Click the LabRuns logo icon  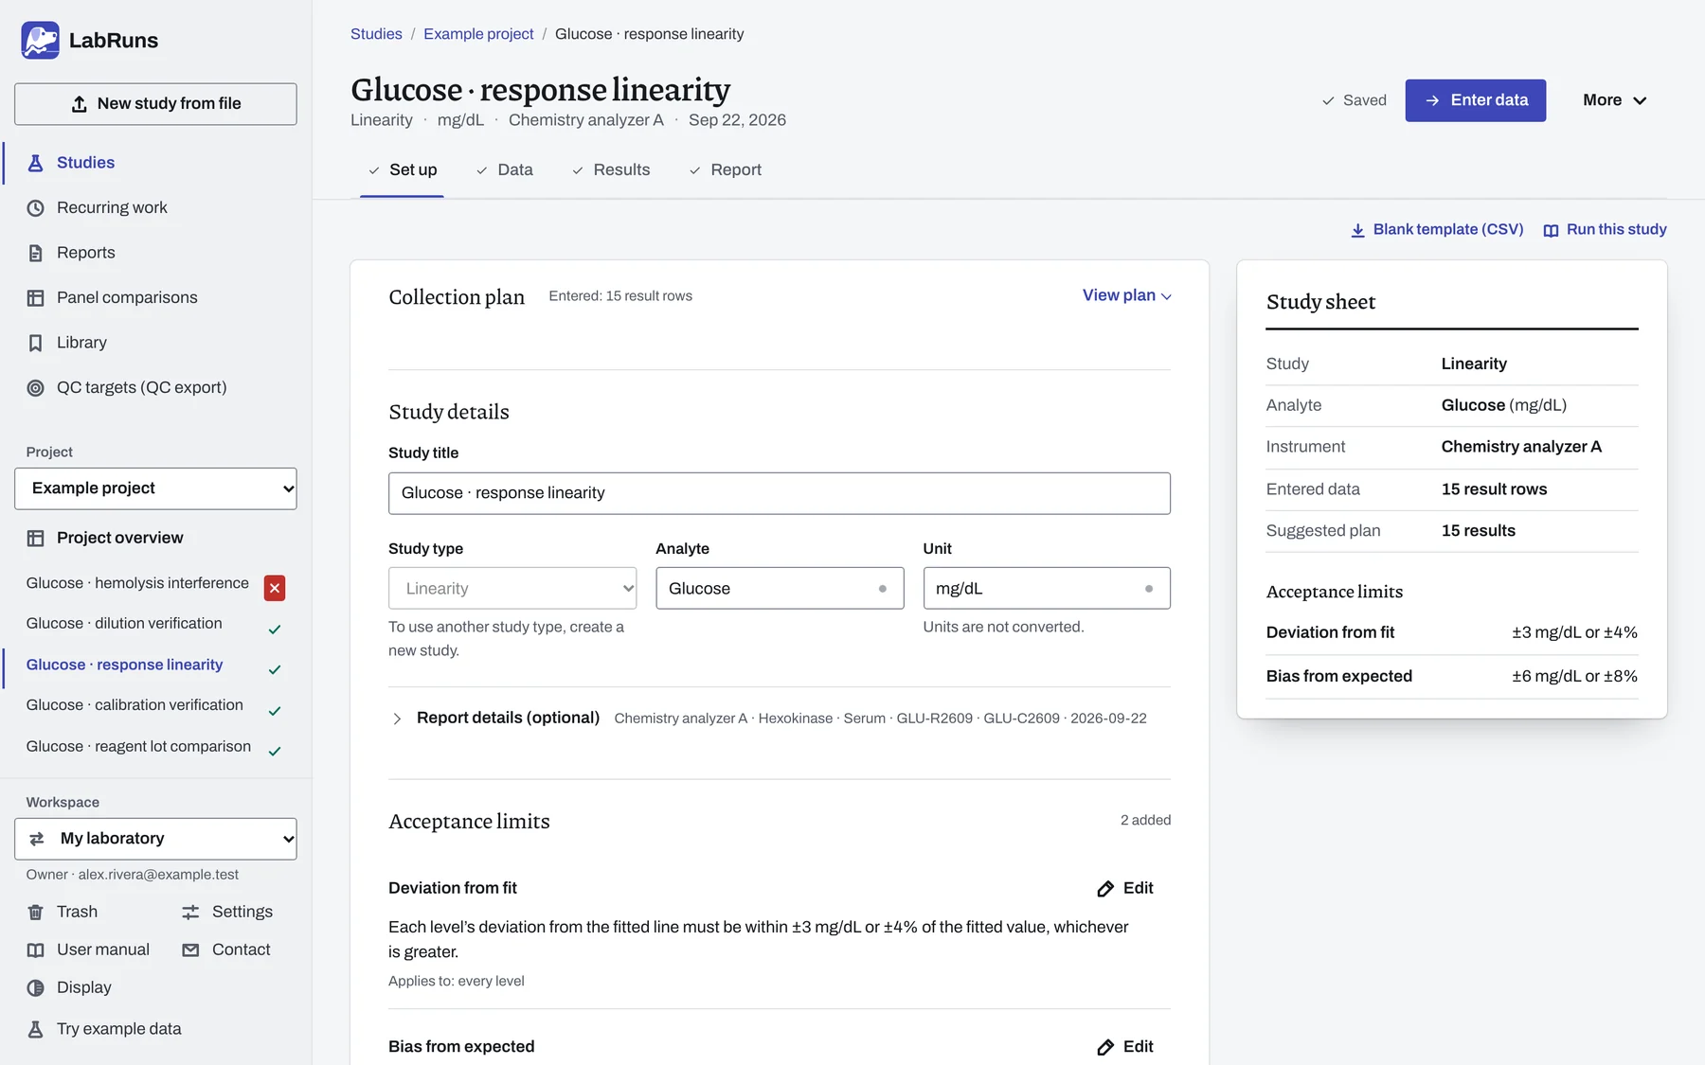(40, 40)
